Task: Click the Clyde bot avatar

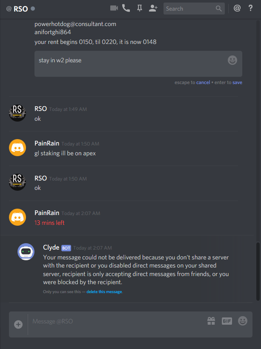Action: coord(26,252)
